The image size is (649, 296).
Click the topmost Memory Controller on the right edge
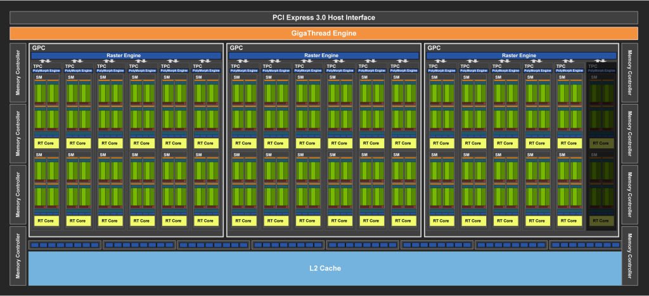(x=629, y=72)
